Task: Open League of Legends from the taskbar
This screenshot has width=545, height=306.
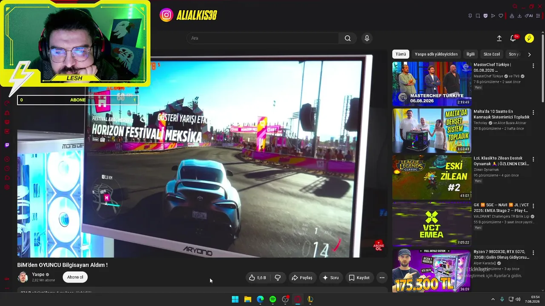Action: click(x=310, y=299)
